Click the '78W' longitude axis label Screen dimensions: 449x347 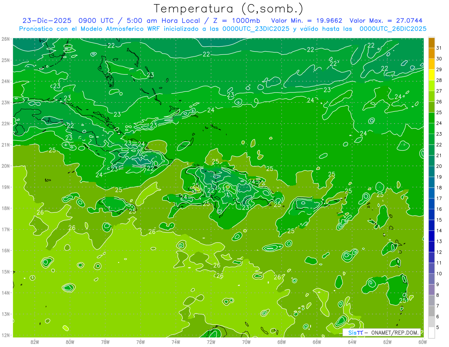click(x=105, y=342)
